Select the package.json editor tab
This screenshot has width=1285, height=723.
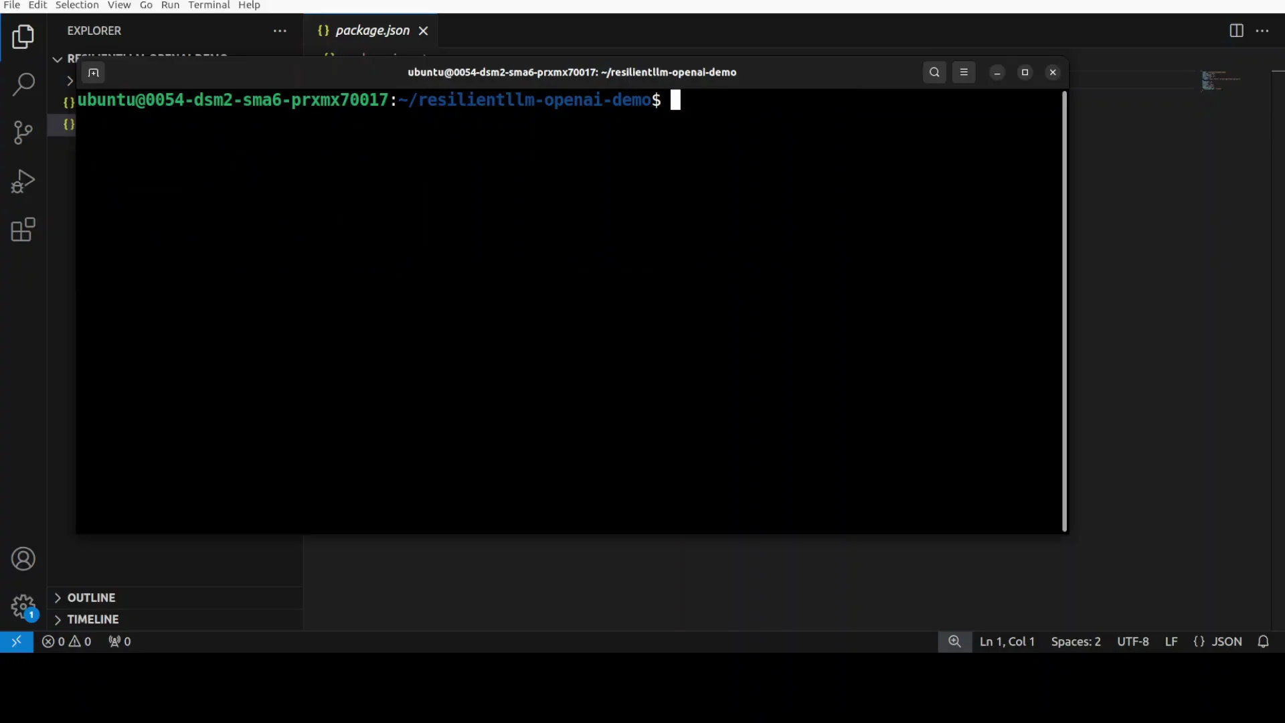[x=372, y=31]
